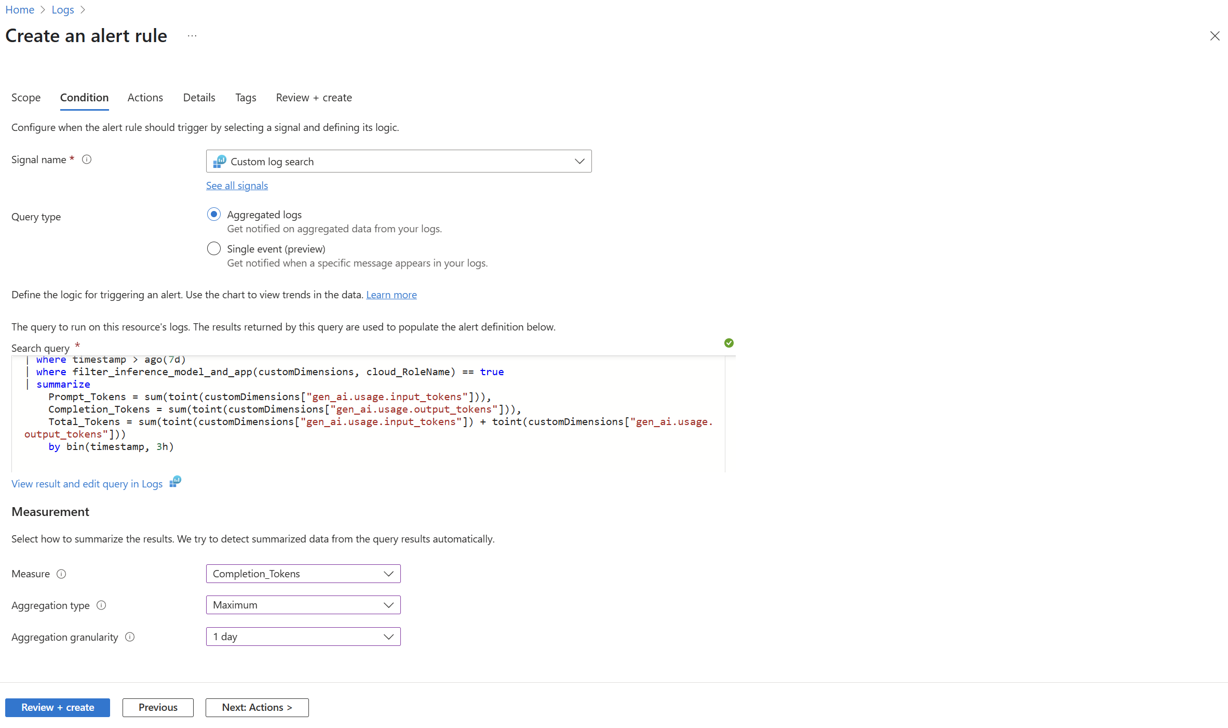Open the Signal name dropdown
1228x728 pixels.
[x=398, y=162]
